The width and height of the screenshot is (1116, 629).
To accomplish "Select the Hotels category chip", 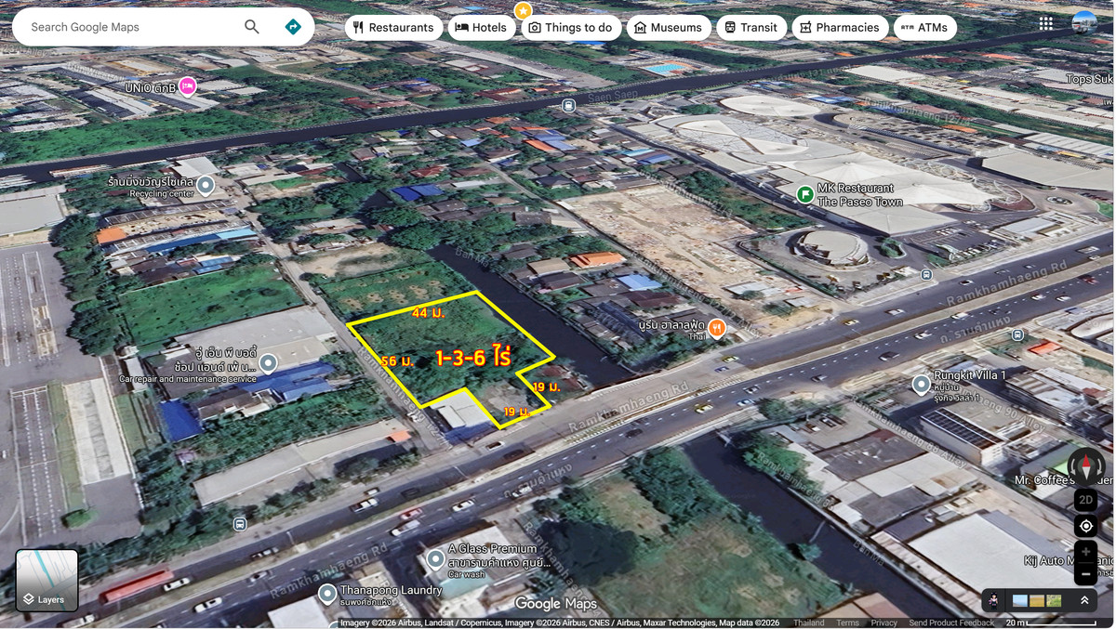I will [482, 27].
